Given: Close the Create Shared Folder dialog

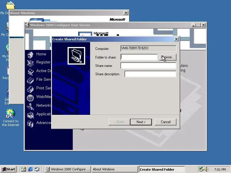Looking at the screenshot, I should pyautogui.click(x=176, y=39).
